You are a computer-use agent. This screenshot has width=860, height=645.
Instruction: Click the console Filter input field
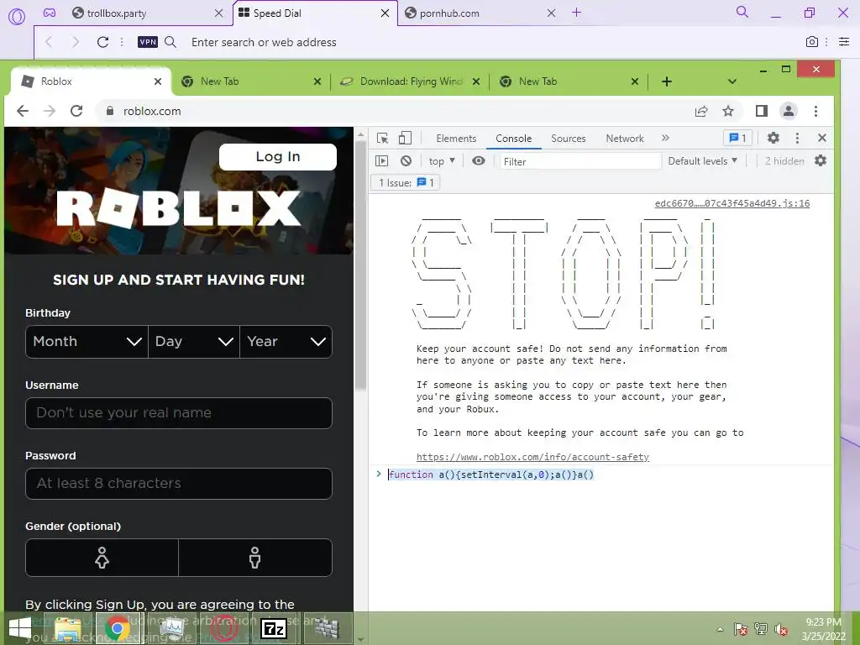(x=579, y=161)
